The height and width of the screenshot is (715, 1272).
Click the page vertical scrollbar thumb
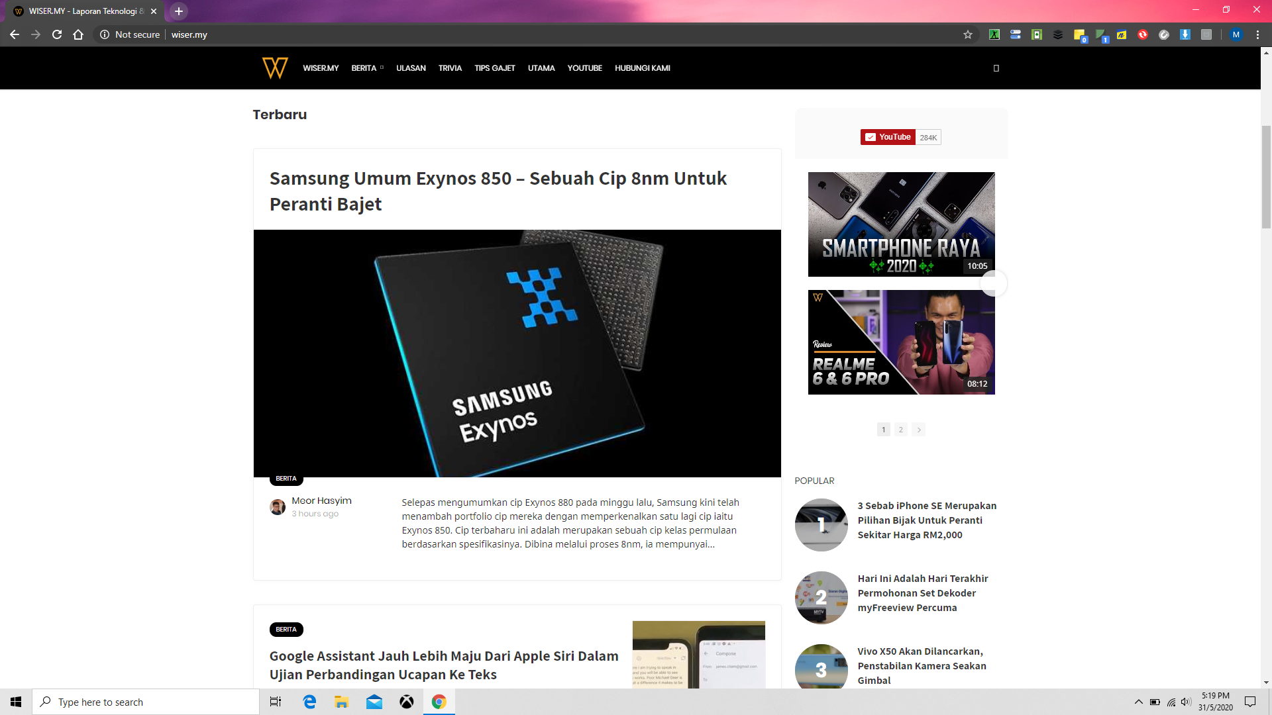coord(1266,176)
